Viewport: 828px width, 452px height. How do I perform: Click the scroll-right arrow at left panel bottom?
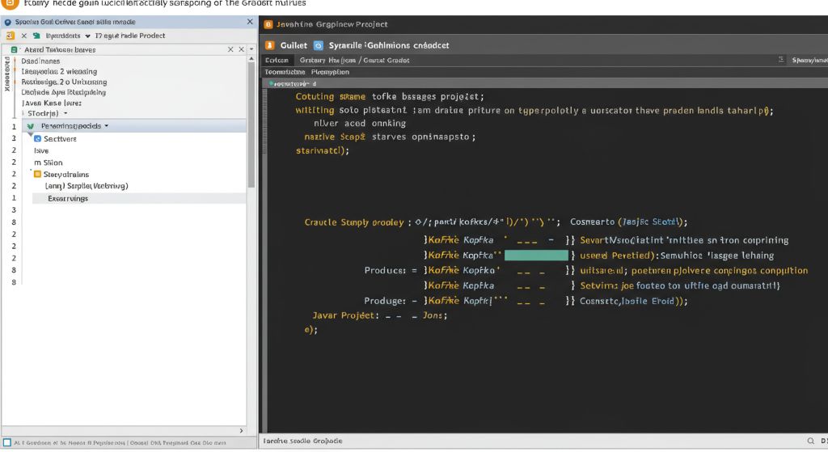coord(241,431)
